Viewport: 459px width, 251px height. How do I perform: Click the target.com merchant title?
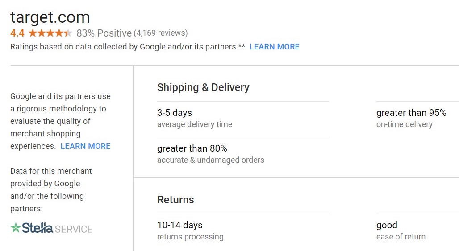pos(50,17)
